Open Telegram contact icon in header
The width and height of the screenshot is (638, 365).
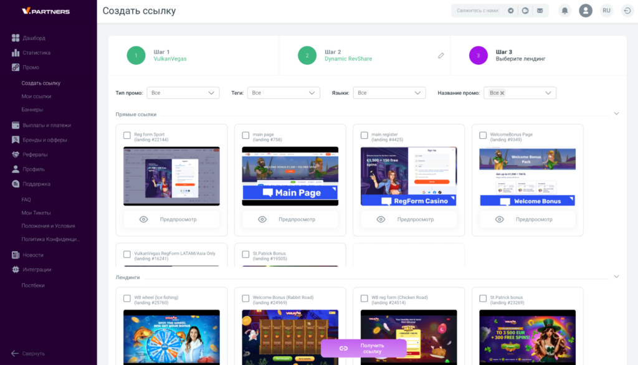tap(511, 11)
